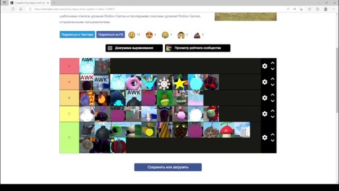Image resolution: width=339 pixels, height=191 pixels.
Task: Move the A tier row up with arrow
Action: click(x=273, y=79)
